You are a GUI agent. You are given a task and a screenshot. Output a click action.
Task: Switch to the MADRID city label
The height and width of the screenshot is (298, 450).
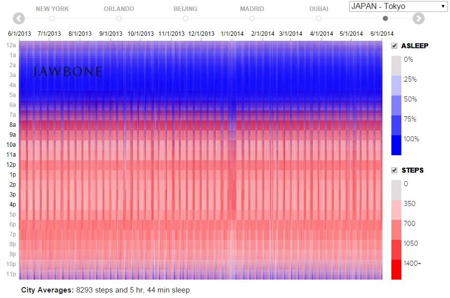pyautogui.click(x=252, y=9)
